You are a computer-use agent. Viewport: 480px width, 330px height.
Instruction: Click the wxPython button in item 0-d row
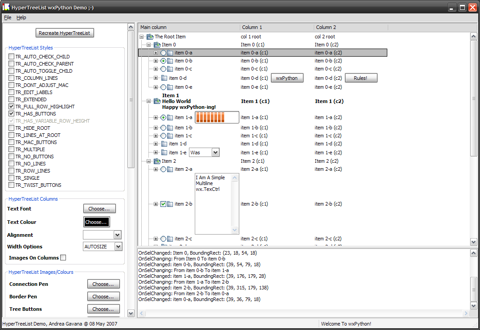287,78
